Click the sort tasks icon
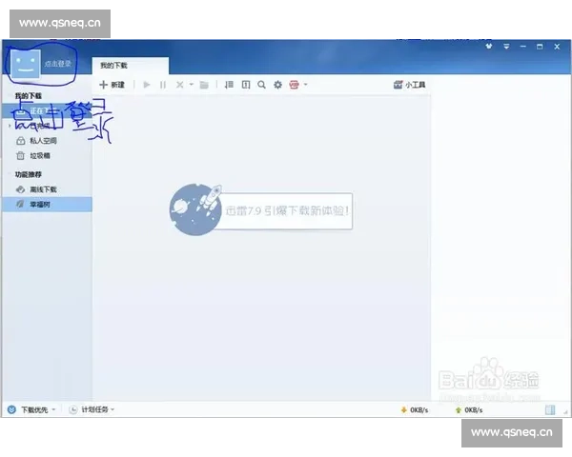The height and width of the screenshot is (457, 572). coord(229,85)
